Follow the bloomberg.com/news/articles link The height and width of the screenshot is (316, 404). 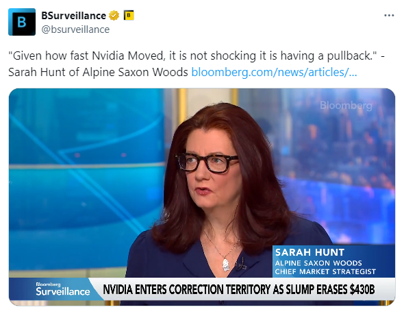274,72
